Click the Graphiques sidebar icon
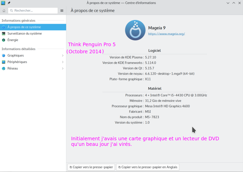The height and width of the screenshot is (172, 243). [4, 56]
